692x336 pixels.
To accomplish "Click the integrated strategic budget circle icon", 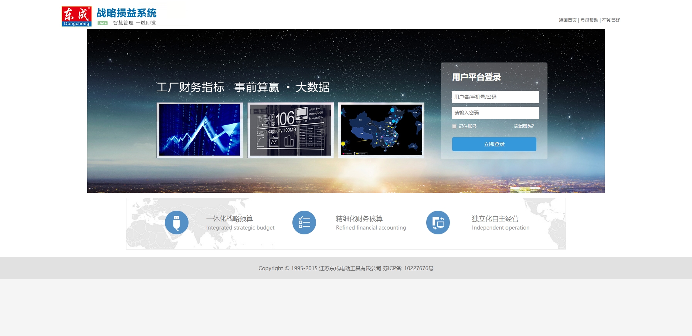I will [177, 223].
